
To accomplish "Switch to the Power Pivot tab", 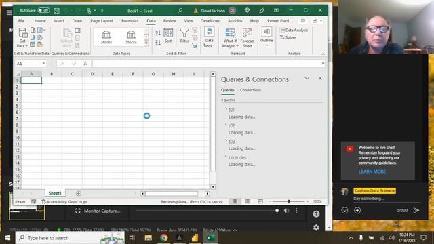I will click(x=278, y=21).
